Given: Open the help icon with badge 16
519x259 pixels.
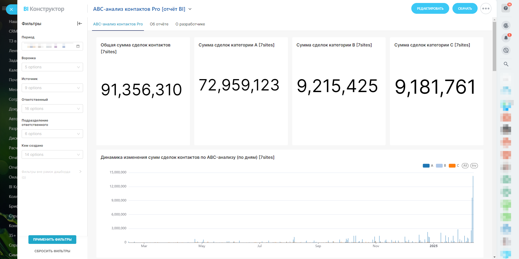Looking at the screenshot, I should (505, 8).
